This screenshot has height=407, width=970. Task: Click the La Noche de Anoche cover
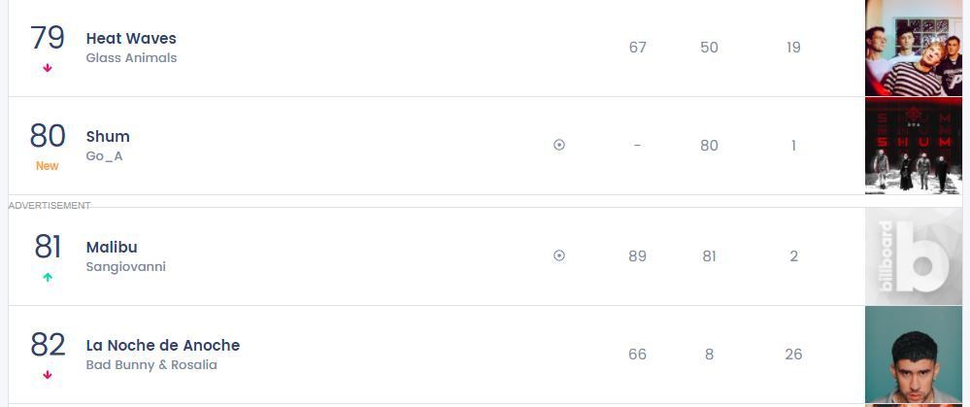click(x=913, y=355)
